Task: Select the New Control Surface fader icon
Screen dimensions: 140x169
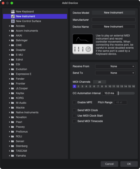Action: (x=13, y=21)
